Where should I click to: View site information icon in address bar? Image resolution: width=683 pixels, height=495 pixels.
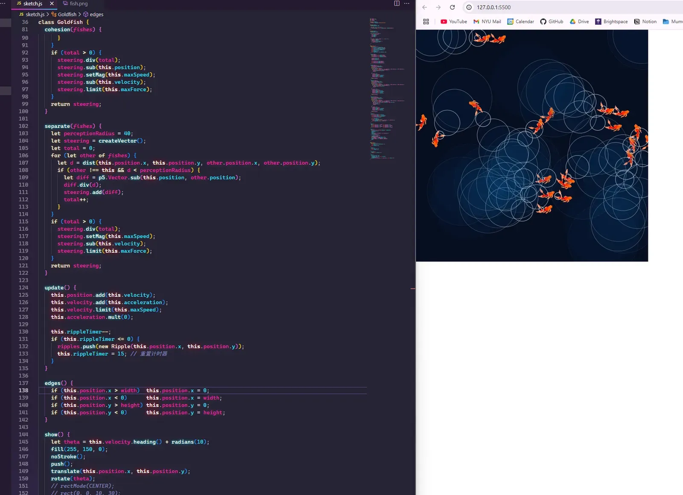[469, 7]
